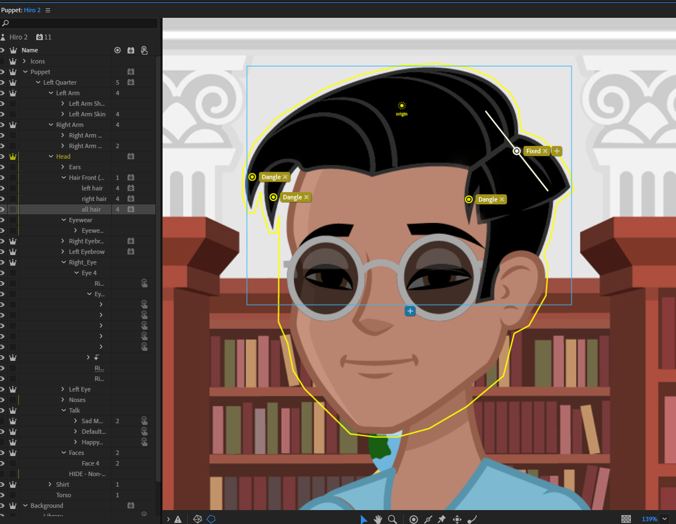Viewport: 676px width, 524px height.
Task: Hide the Puppet layer with its eye toggle
Action: 2,71
